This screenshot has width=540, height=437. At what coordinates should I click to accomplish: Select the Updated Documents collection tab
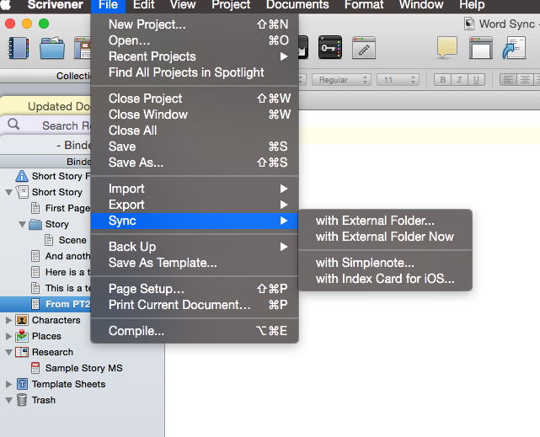tap(46, 106)
